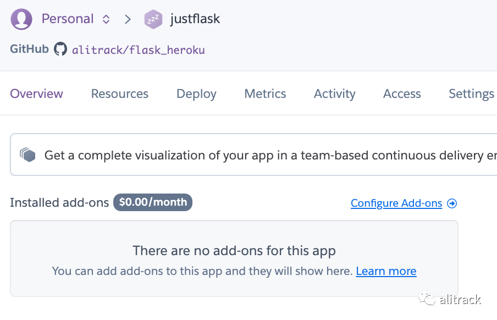Click the Personal account avatar icon
The image size is (497, 320).
(21, 19)
